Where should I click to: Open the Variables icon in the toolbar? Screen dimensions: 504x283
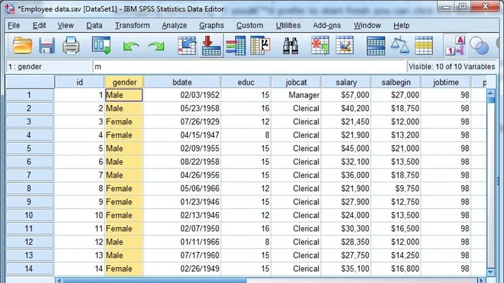(236, 45)
